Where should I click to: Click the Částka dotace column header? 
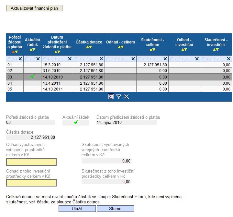[89, 42]
